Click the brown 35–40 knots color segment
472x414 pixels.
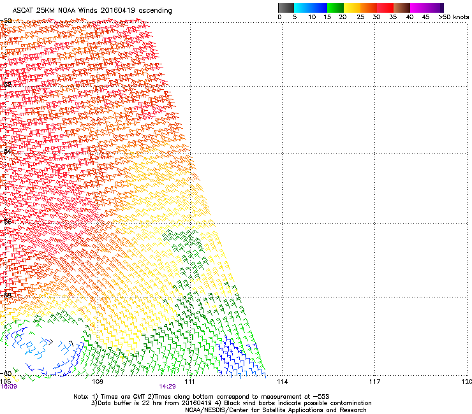click(402, 8)
